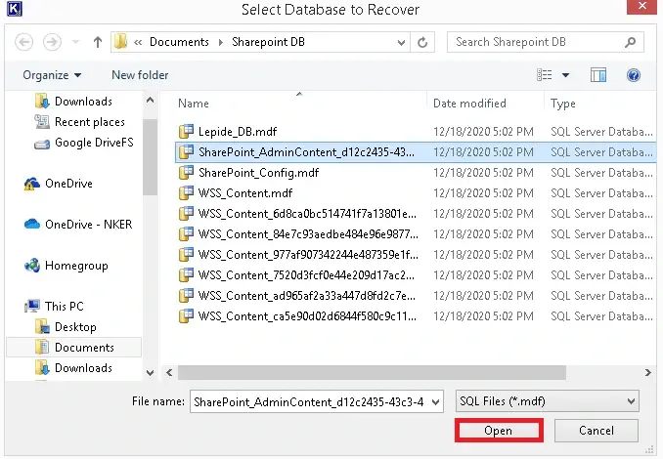This screenshot has width=663, height=459.
Task: Open OneDrive - NKER in navigation pane
Action: pyautogui.click(x=78, y=225)
